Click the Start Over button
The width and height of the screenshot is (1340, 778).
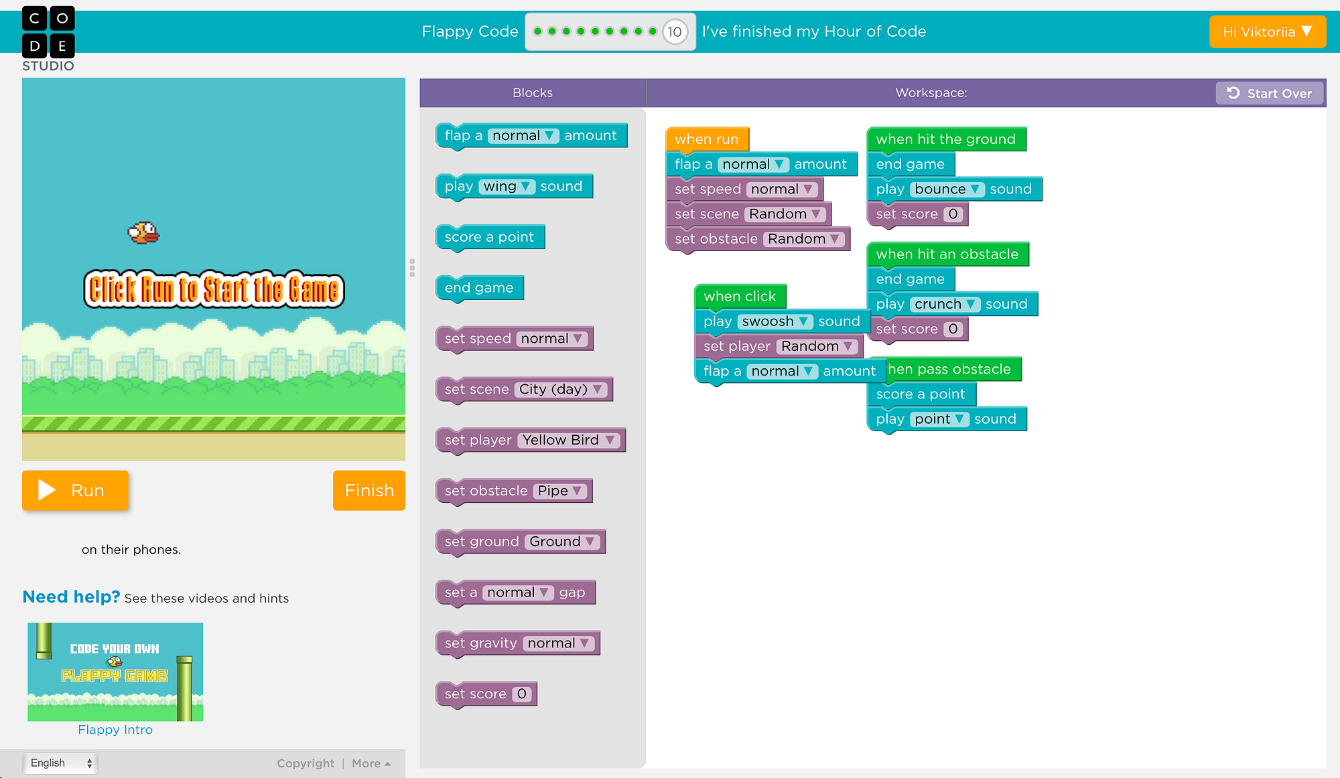(x=1269, y=93)
